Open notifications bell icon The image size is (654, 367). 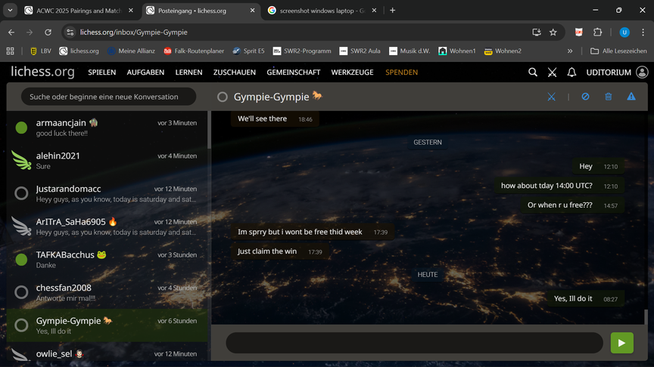571,72
